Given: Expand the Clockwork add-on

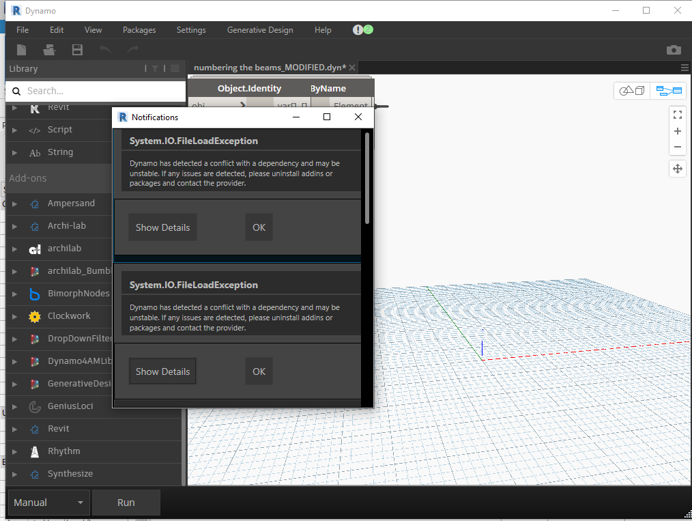Looking at the screenshot, I should (14, 316).
